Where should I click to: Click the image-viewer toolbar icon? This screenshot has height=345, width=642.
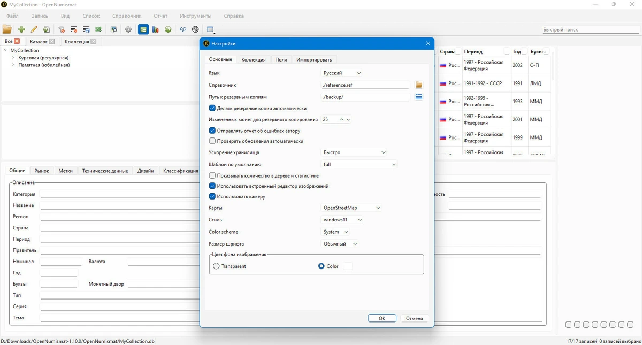pyautogui.click(x=114, y=29)
